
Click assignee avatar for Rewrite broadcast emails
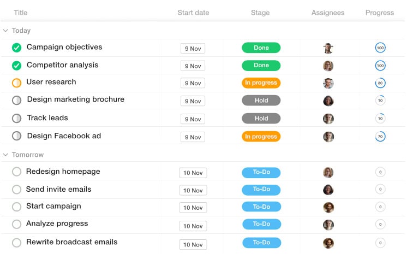point(328,243)
